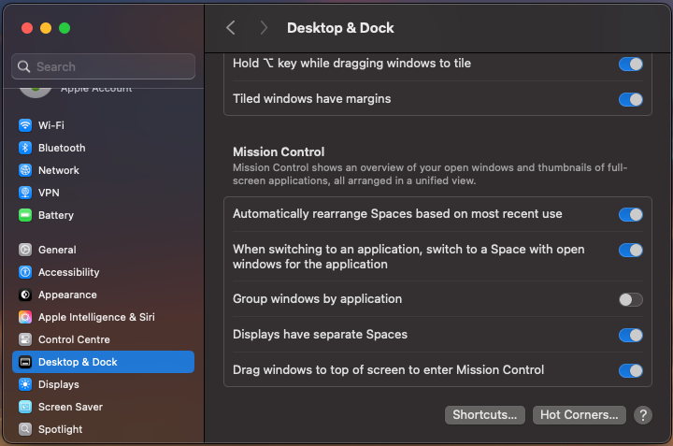Open Displays in the sidebar
The height and width of the screenshot is (446, 673).
(58, 384)
